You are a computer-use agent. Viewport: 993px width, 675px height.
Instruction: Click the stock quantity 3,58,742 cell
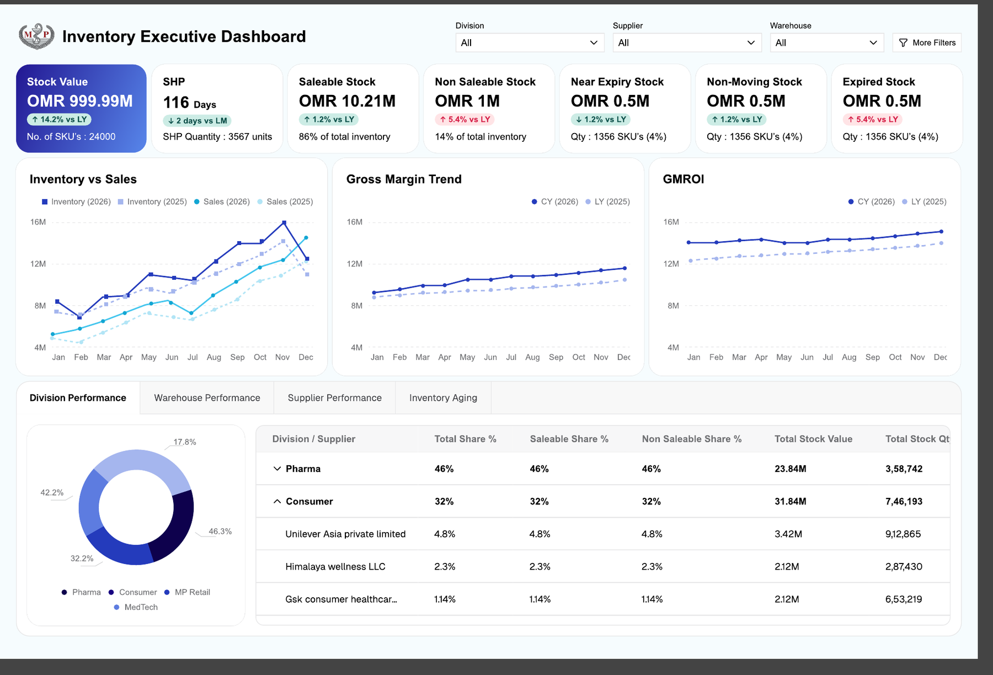click(x=904, y=469)
